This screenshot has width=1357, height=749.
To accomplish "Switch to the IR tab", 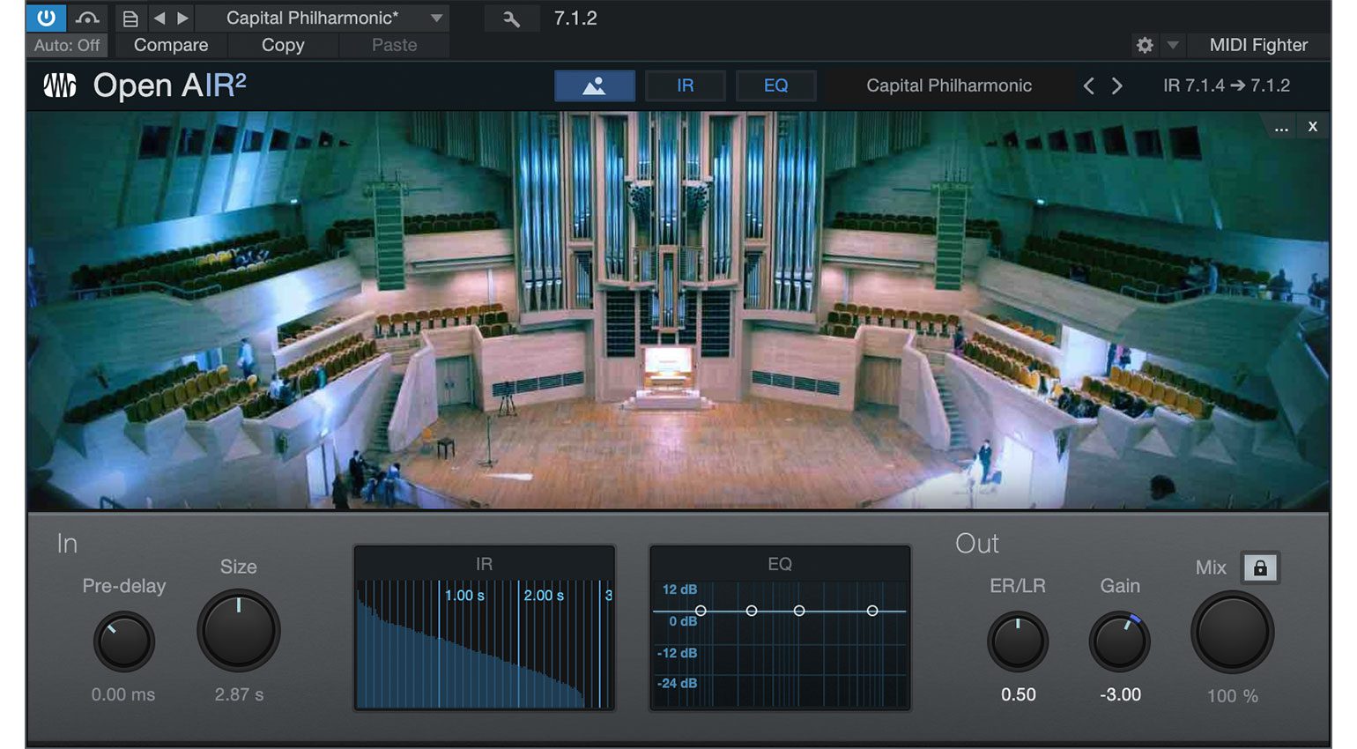I will tap(686, 85).
